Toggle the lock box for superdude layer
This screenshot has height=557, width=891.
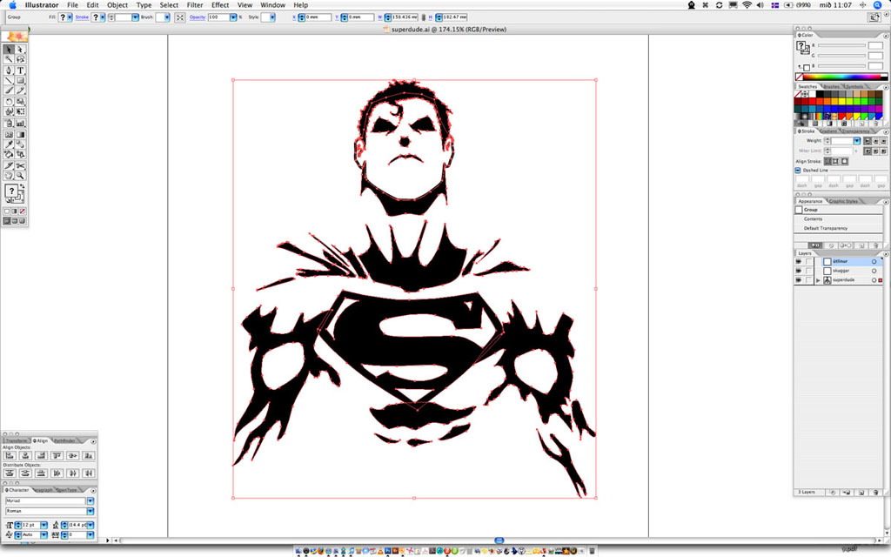pyautogui.click(x=808, y=280)
